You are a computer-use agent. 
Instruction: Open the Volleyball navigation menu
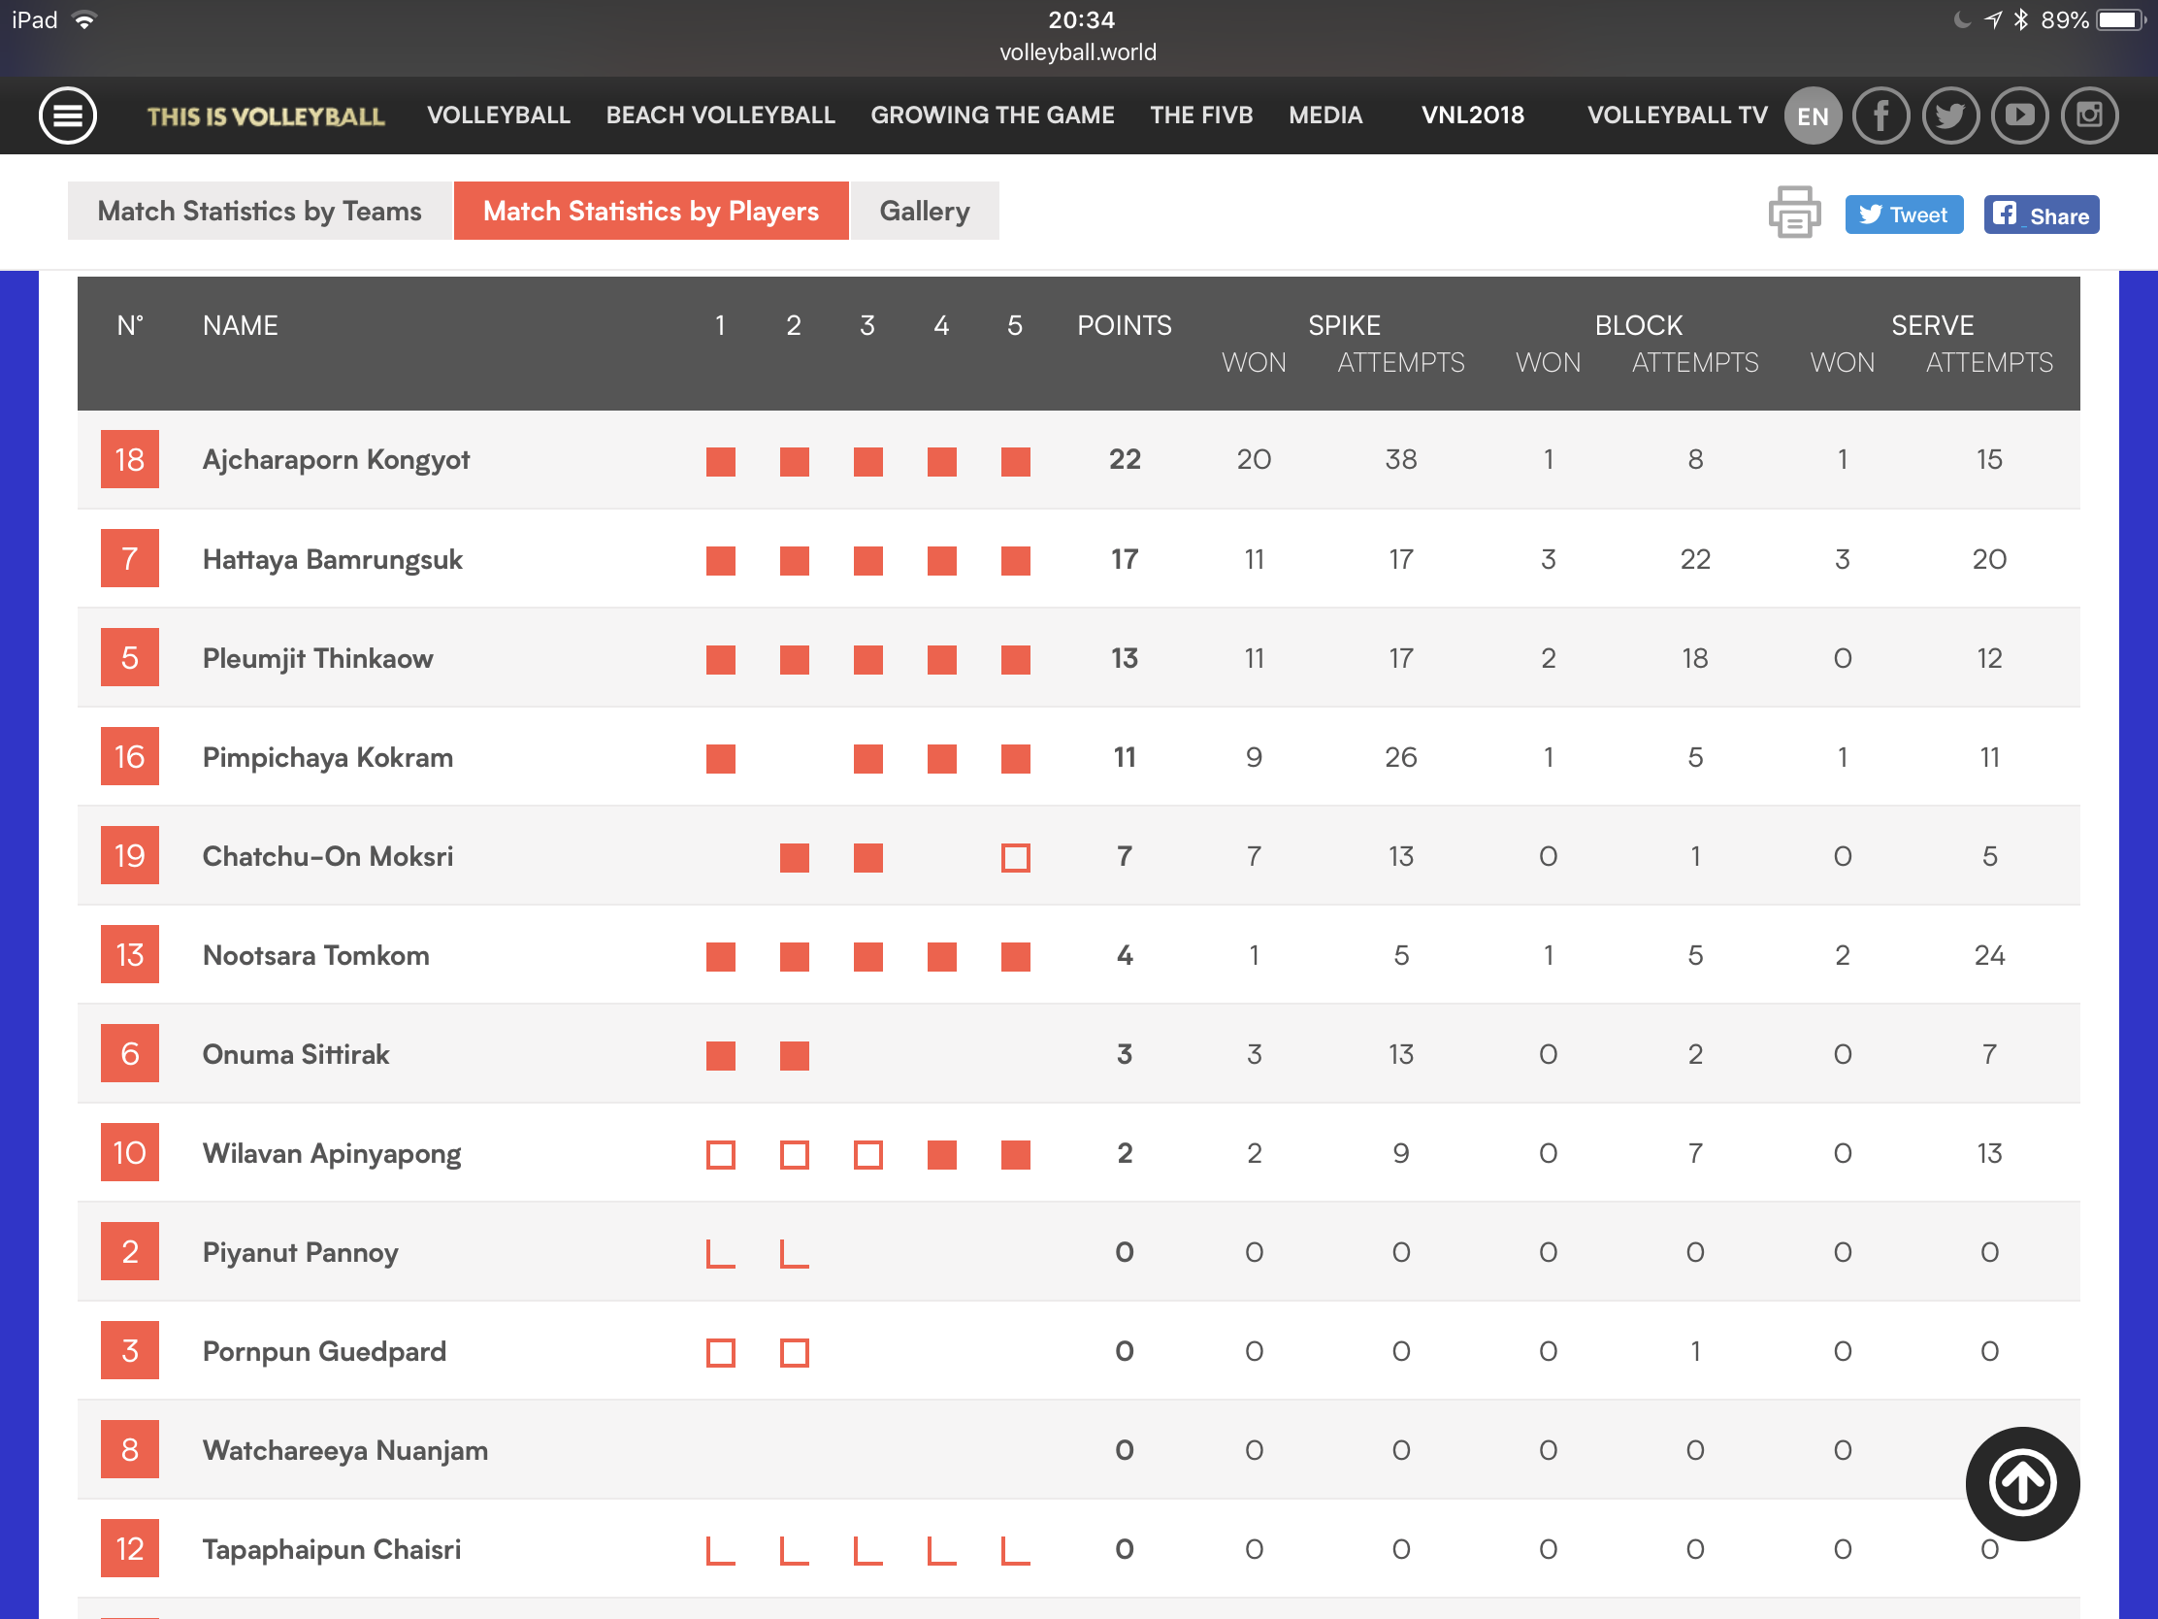click(499, 116)
